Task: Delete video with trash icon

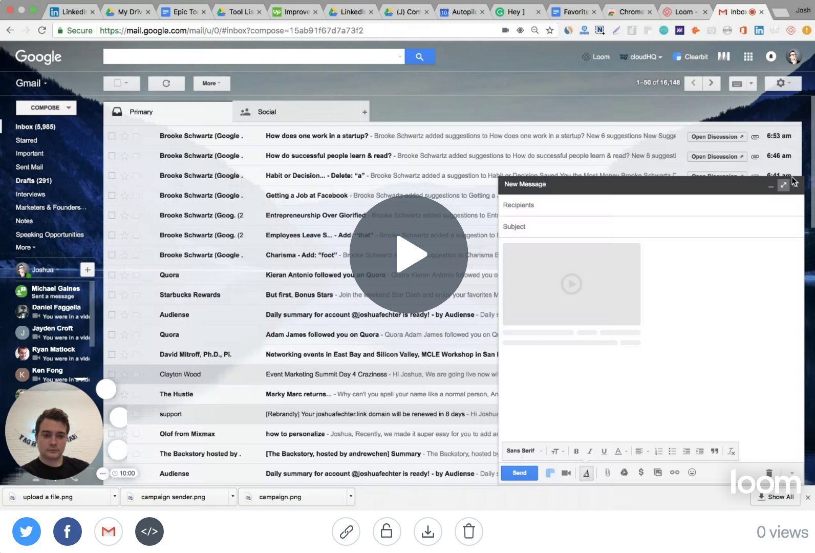Action: (x=468, y=531)
